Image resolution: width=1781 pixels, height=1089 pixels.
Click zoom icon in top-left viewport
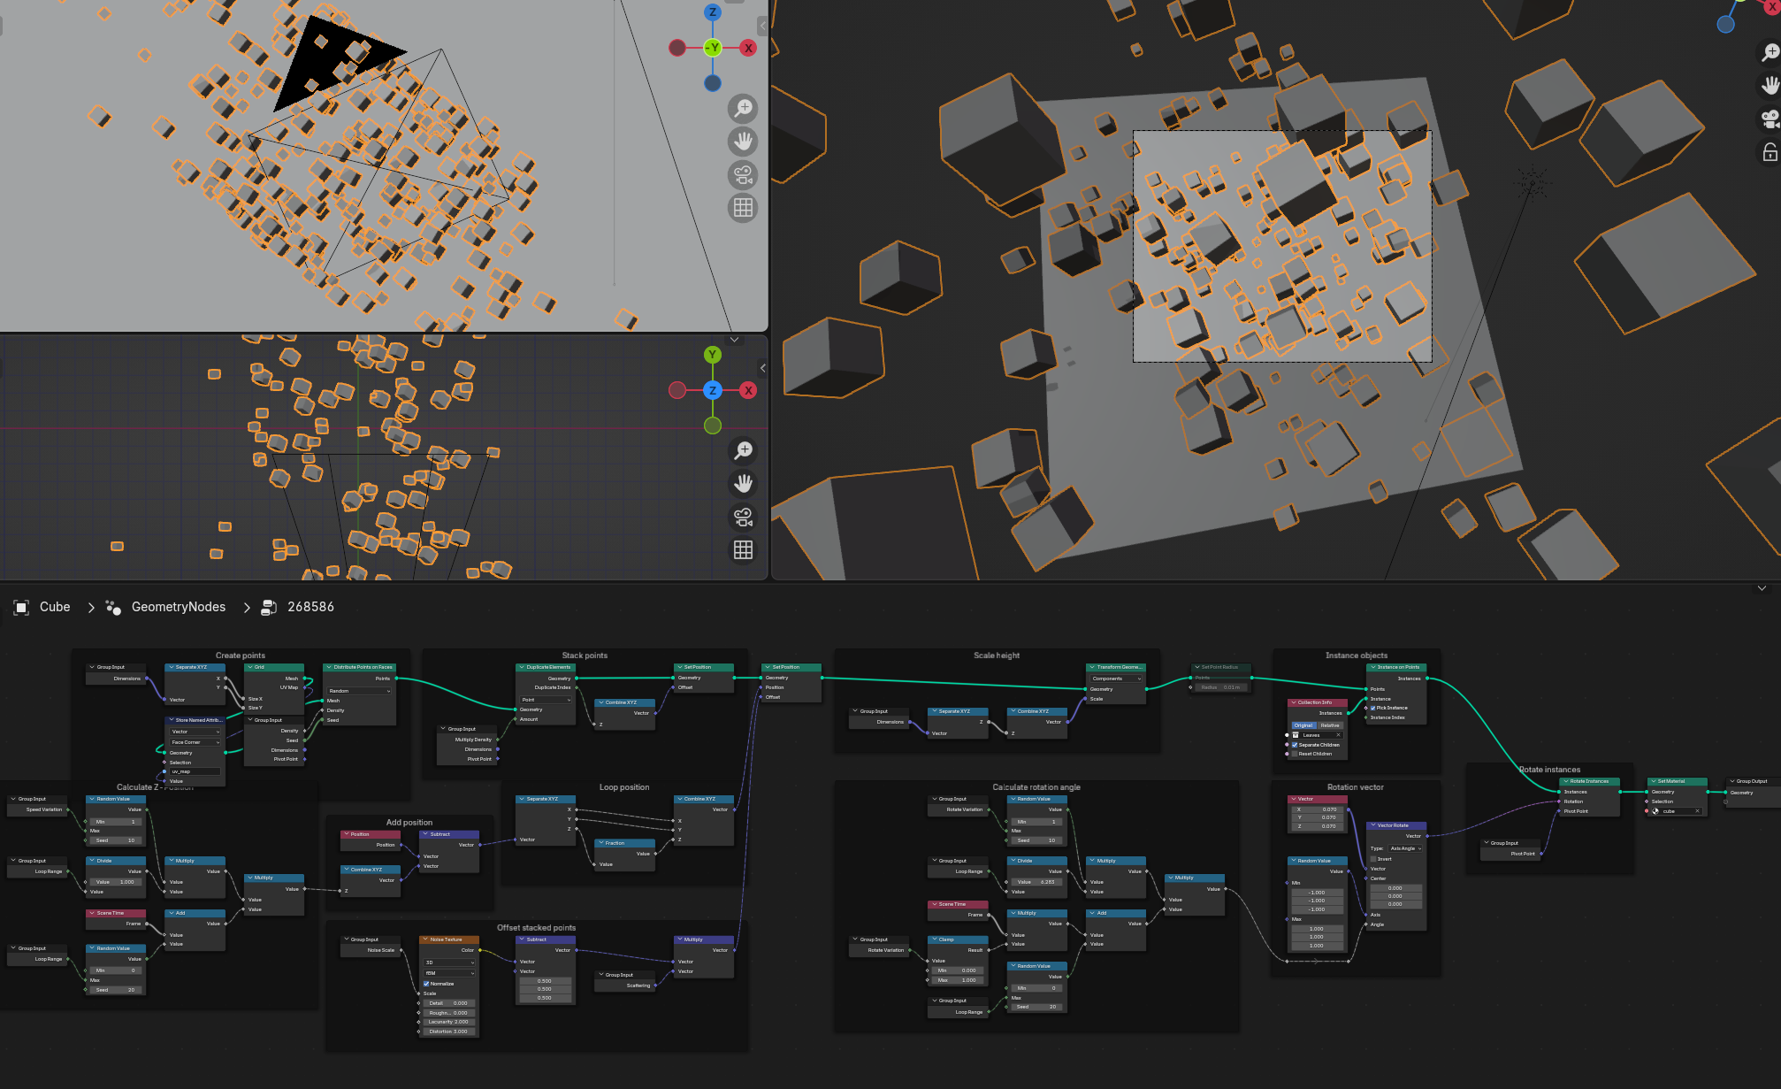pos(744,108)
